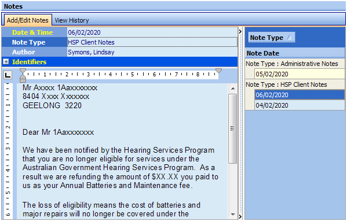Click the Author field Symons, Lindsay
The height and width of the screenshot is (221, 347).
(x=152, y=52)
